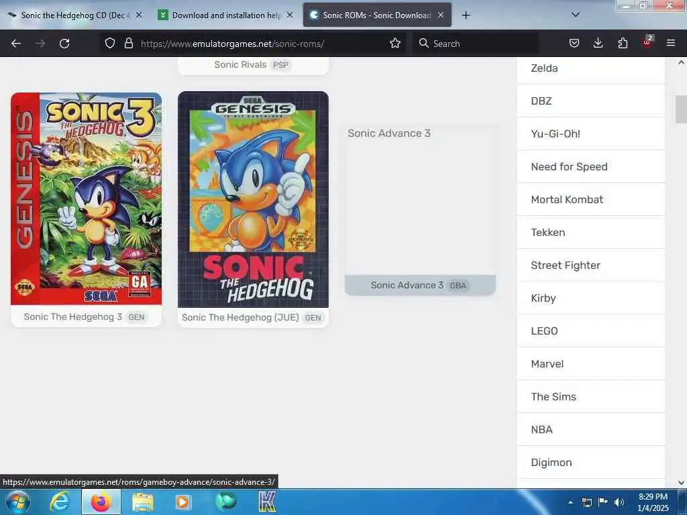Click the green round taskbar app icon
Image resolution: width=687 pixels, height=515 pixels.
[x=225, y=502]
